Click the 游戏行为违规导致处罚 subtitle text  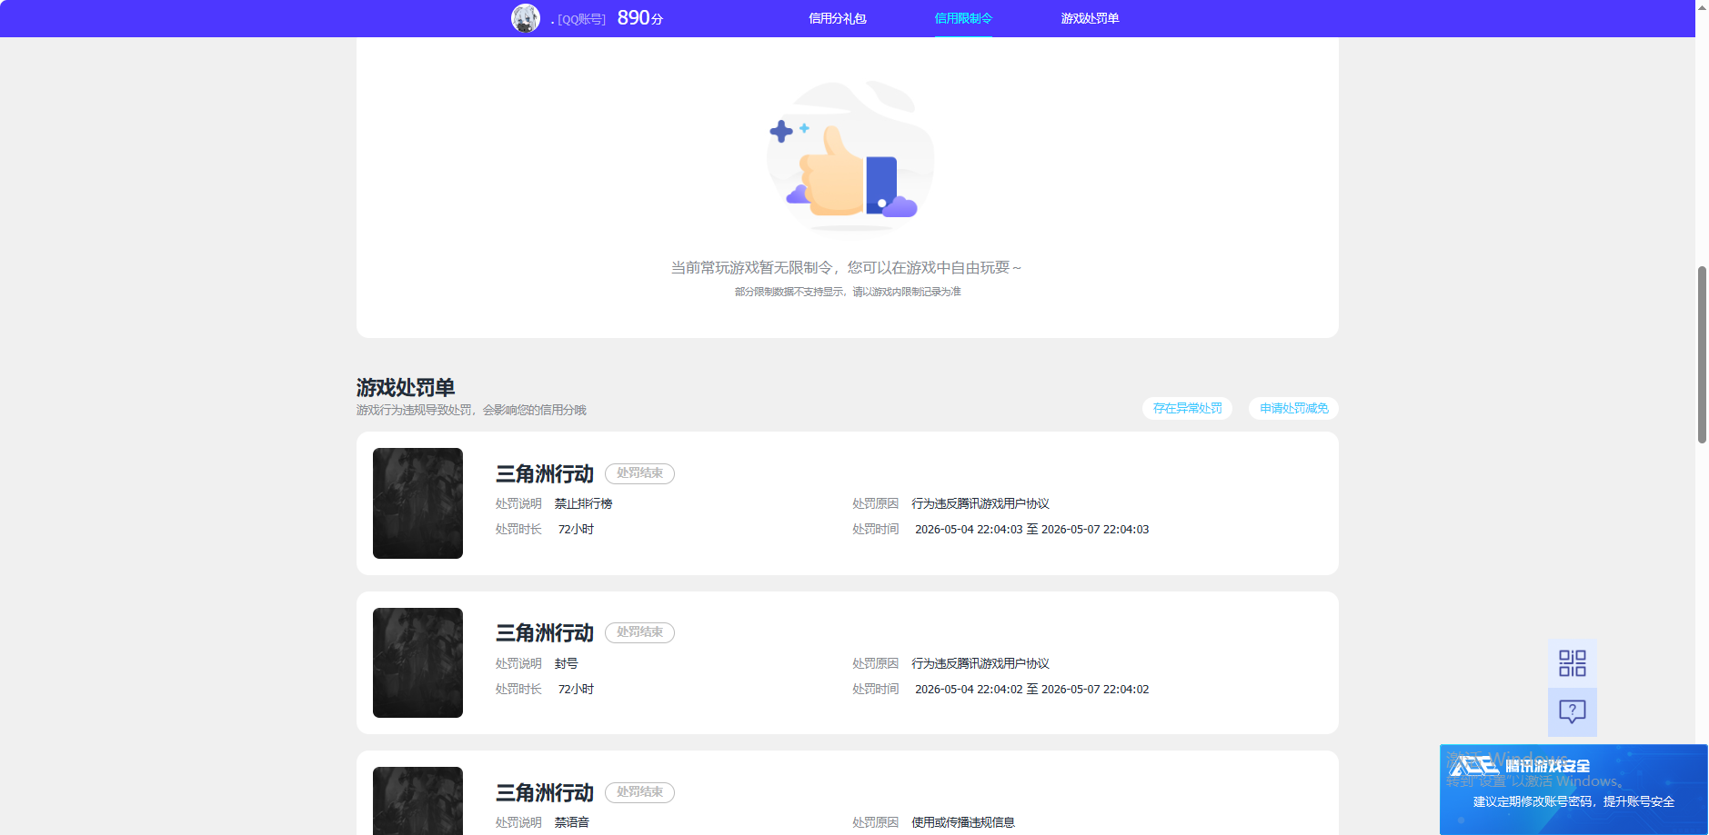[x=471, y=410]
